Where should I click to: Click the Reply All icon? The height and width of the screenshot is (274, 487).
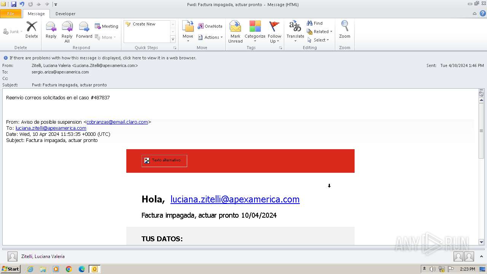click(x=67, y=32)
